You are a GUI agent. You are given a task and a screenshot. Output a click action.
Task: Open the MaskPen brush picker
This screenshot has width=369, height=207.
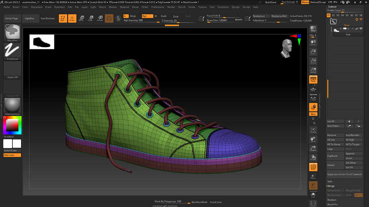12,33
